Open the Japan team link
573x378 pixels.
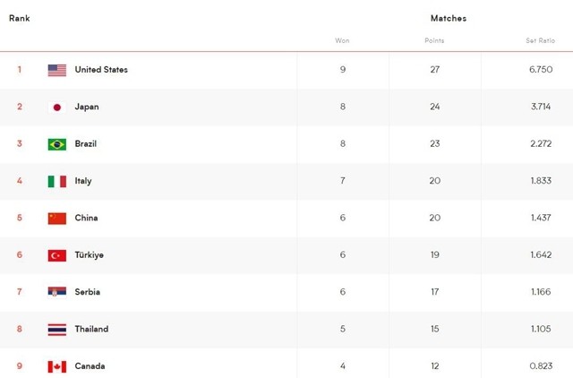pos(87,107)
